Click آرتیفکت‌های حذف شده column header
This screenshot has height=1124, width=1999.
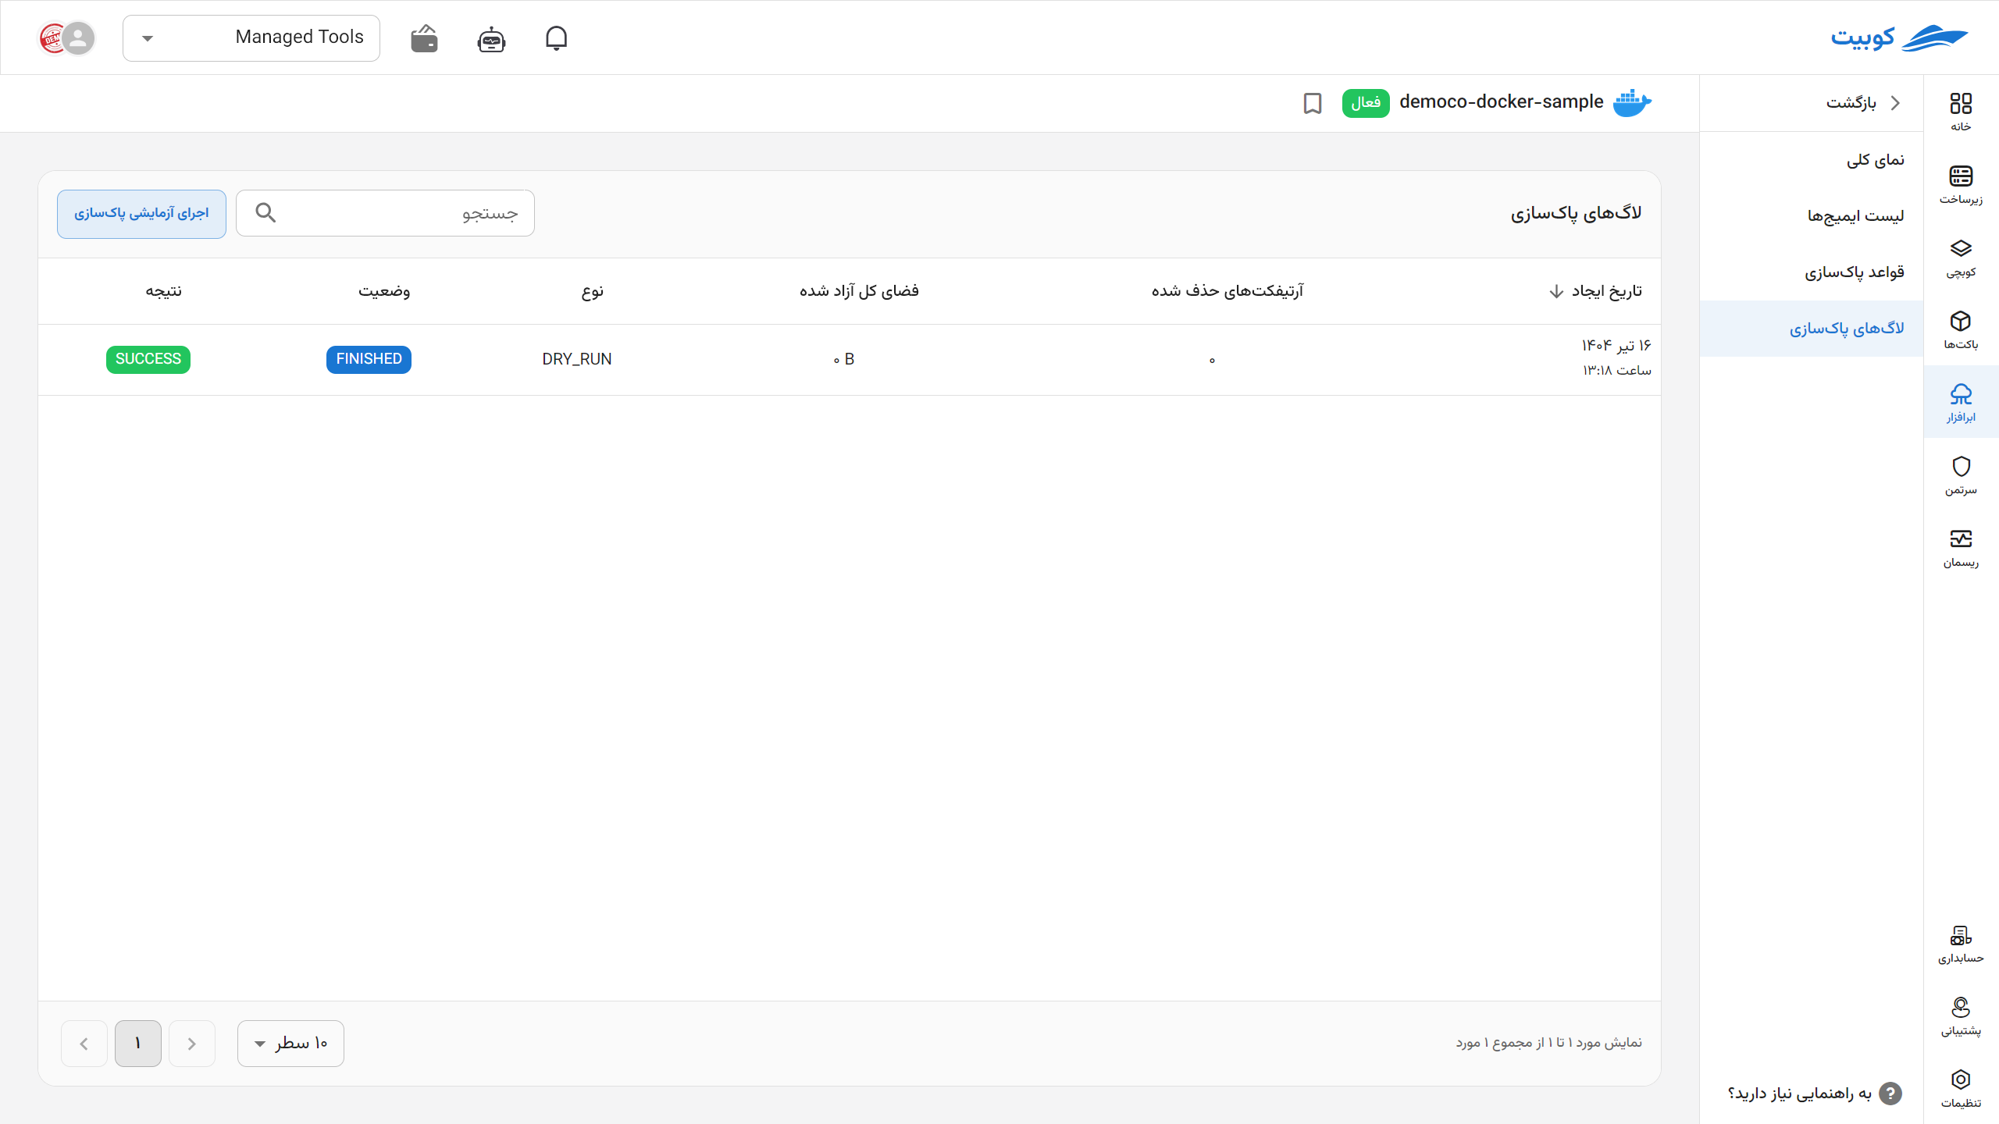1228,291
